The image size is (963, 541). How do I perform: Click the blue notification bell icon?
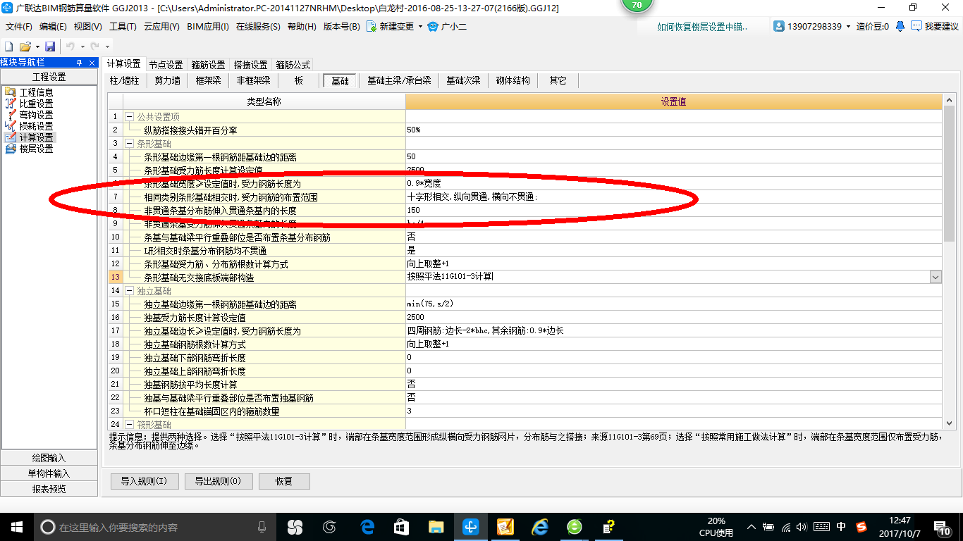[x=900, y=26]
